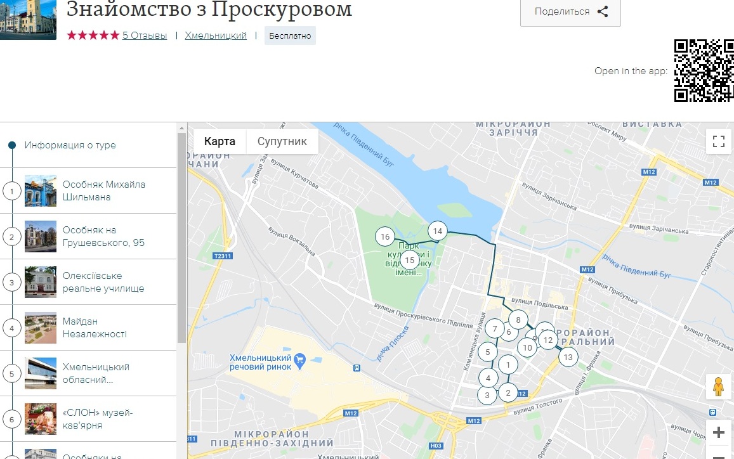Select map marker 16
This screenshot has width=734, height=459.
385,236
